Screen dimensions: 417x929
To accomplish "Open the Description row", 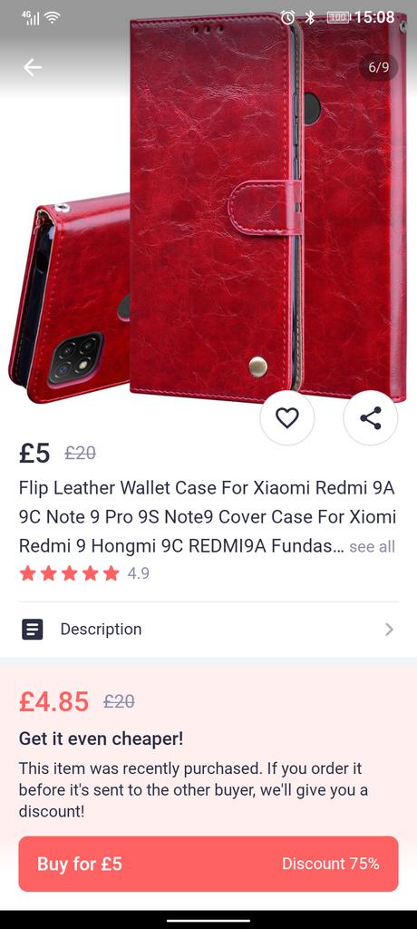I will click(x=208, y=630).
